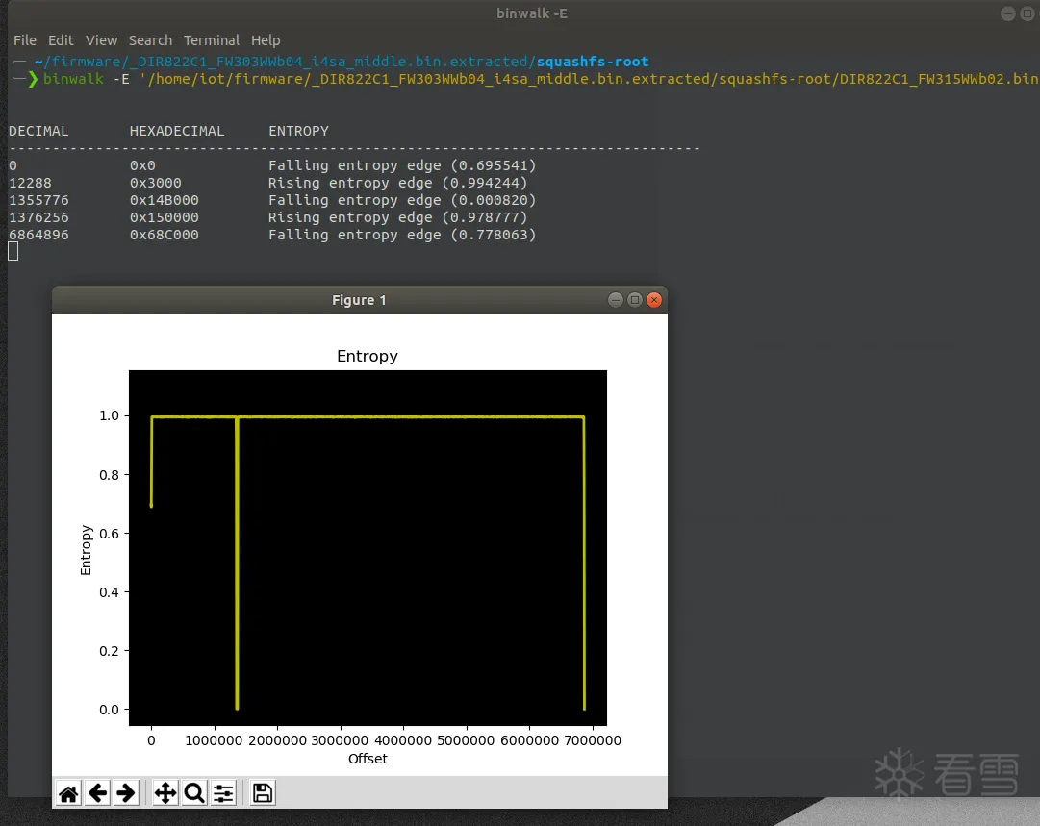Viewport: 1040px width, 826px height.
Task: Click the terminal cursor on the empty line
Action: [x=13, y=252]
